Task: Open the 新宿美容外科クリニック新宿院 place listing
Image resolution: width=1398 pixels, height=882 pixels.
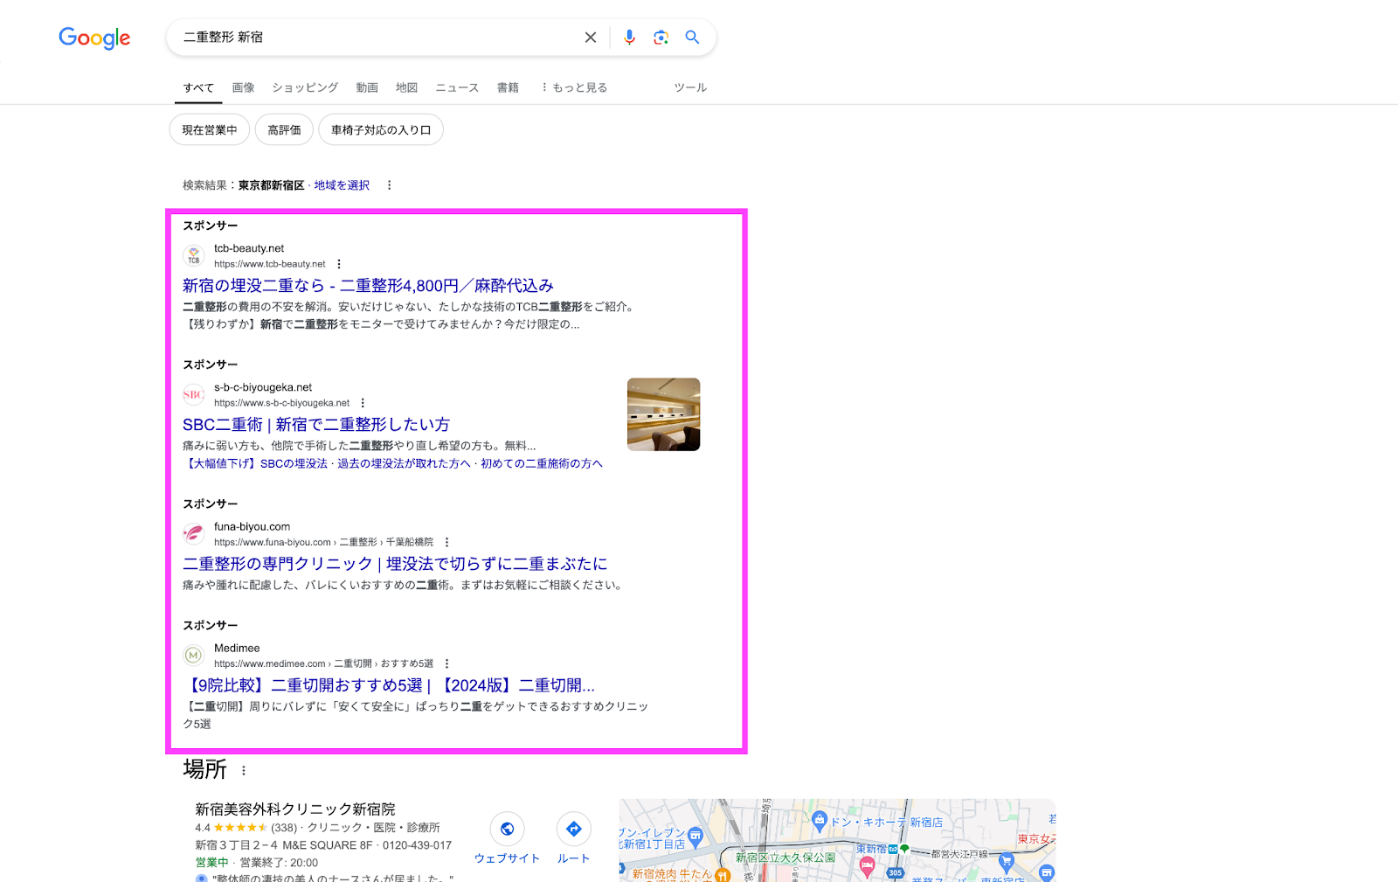Action: coord(295,809)
